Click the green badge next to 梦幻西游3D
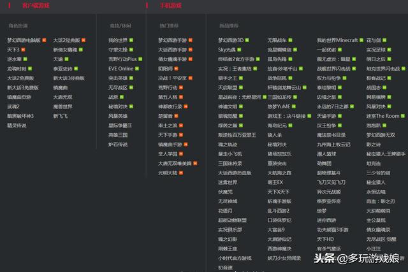This screenshot has height=272, width=408. pyautogui.click(x=247, y=40)
